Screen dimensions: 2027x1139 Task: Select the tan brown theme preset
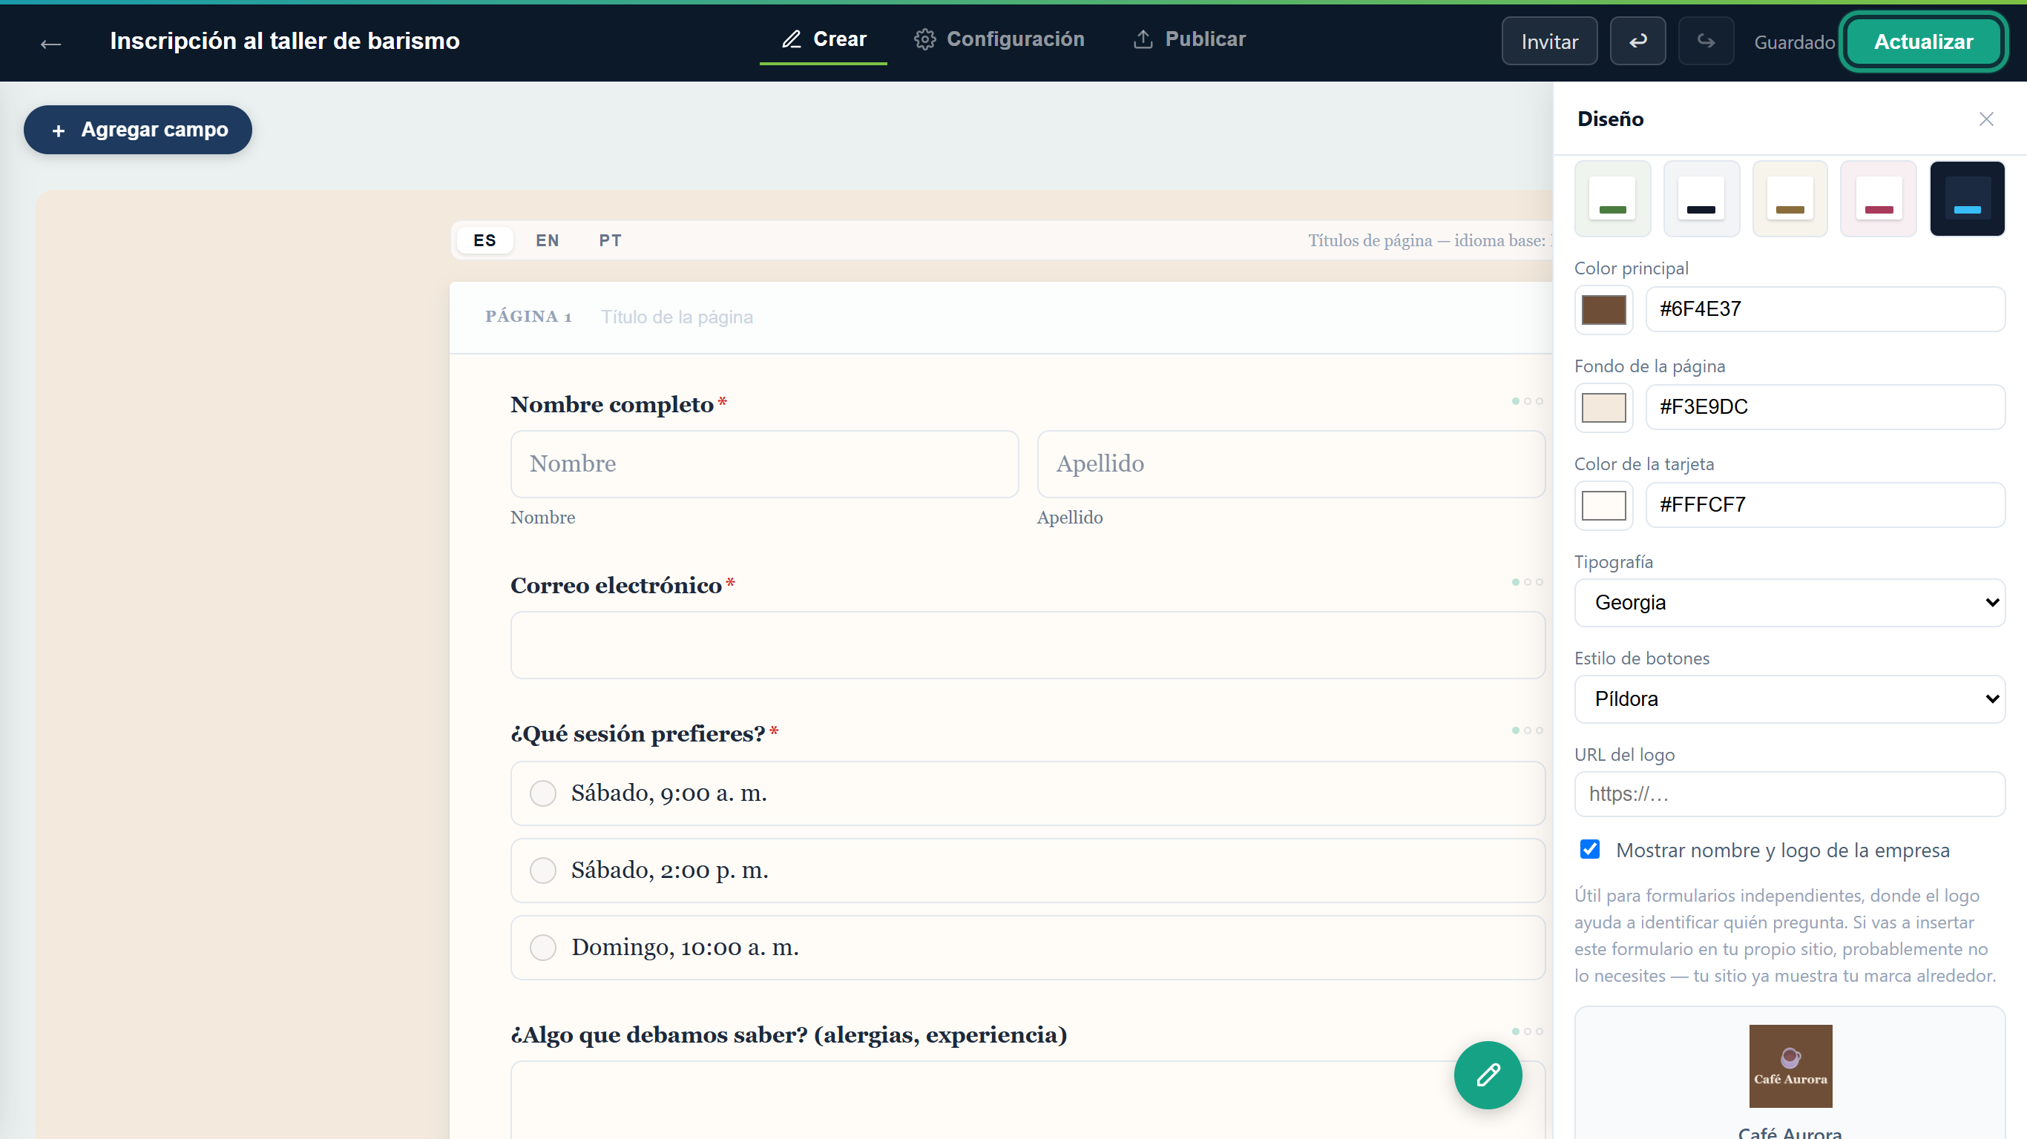point(1790,198)
